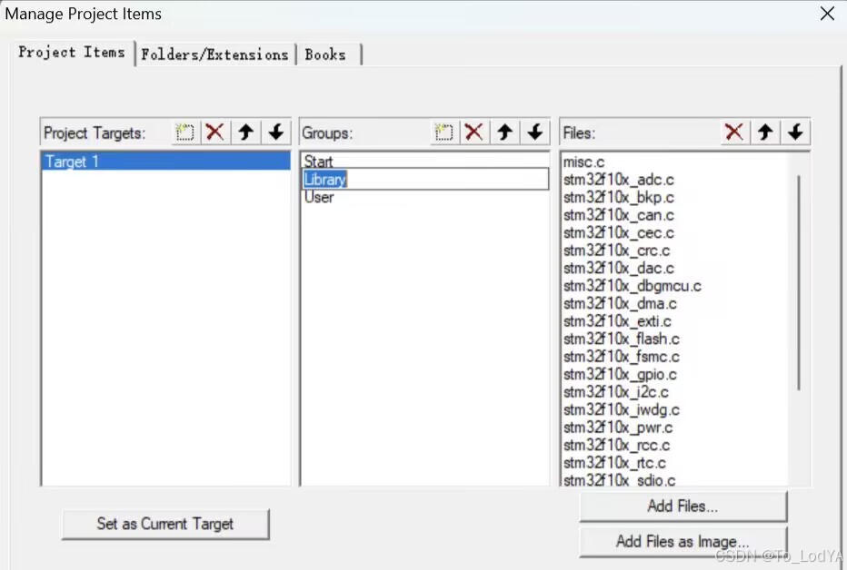
Task: Move Project Target down
Action: click(276, 133)
